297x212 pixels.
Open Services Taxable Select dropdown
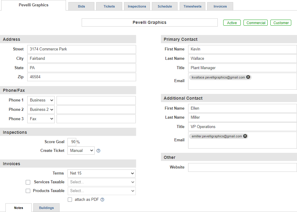pos(102,182)
